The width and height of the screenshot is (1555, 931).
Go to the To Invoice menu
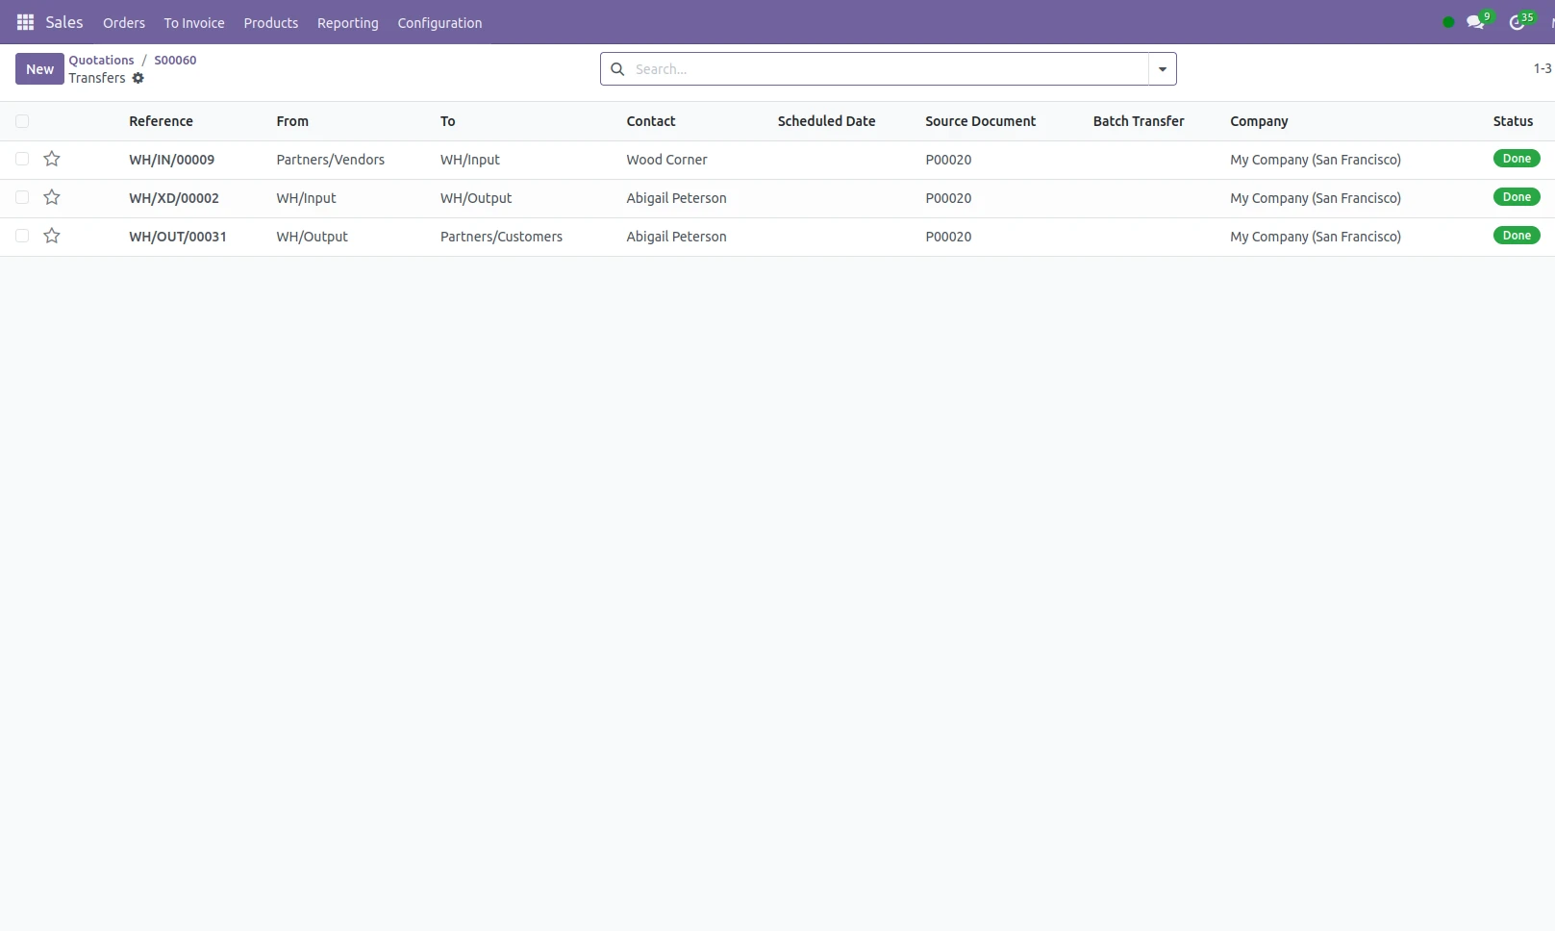194,23
